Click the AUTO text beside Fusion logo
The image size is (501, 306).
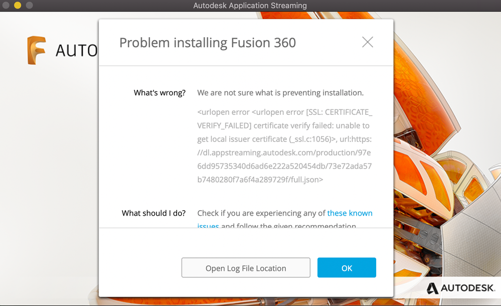(x=77, y=51)
